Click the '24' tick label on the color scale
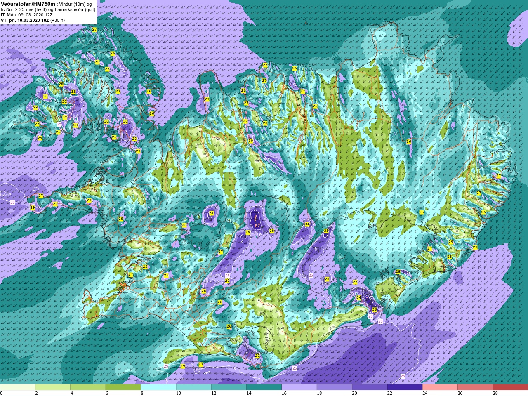Screen dimensions: 528x396 426,393
